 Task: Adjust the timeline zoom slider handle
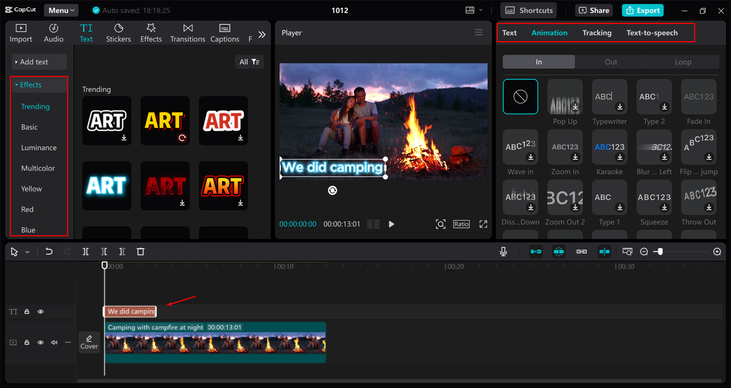click(660, 251)
